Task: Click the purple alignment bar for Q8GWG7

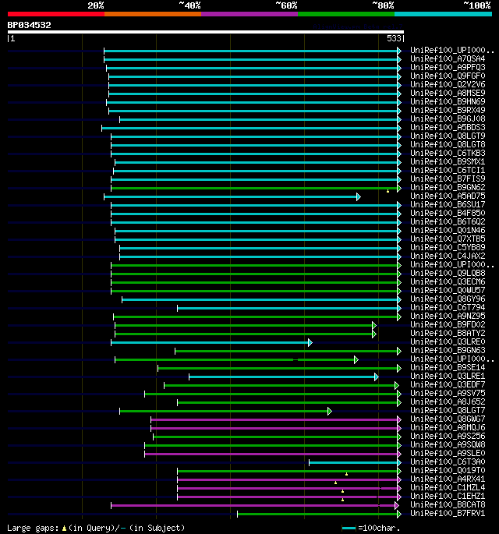Action: pyautogui.click(x=276, y=420)
